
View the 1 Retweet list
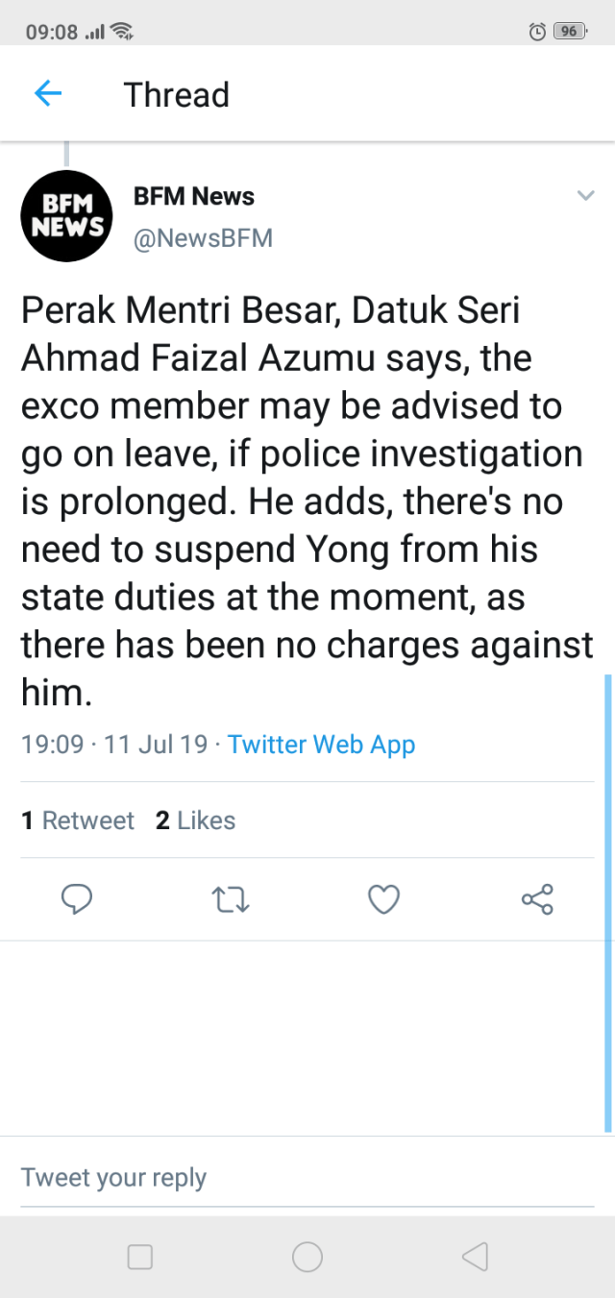coord(78,820)
